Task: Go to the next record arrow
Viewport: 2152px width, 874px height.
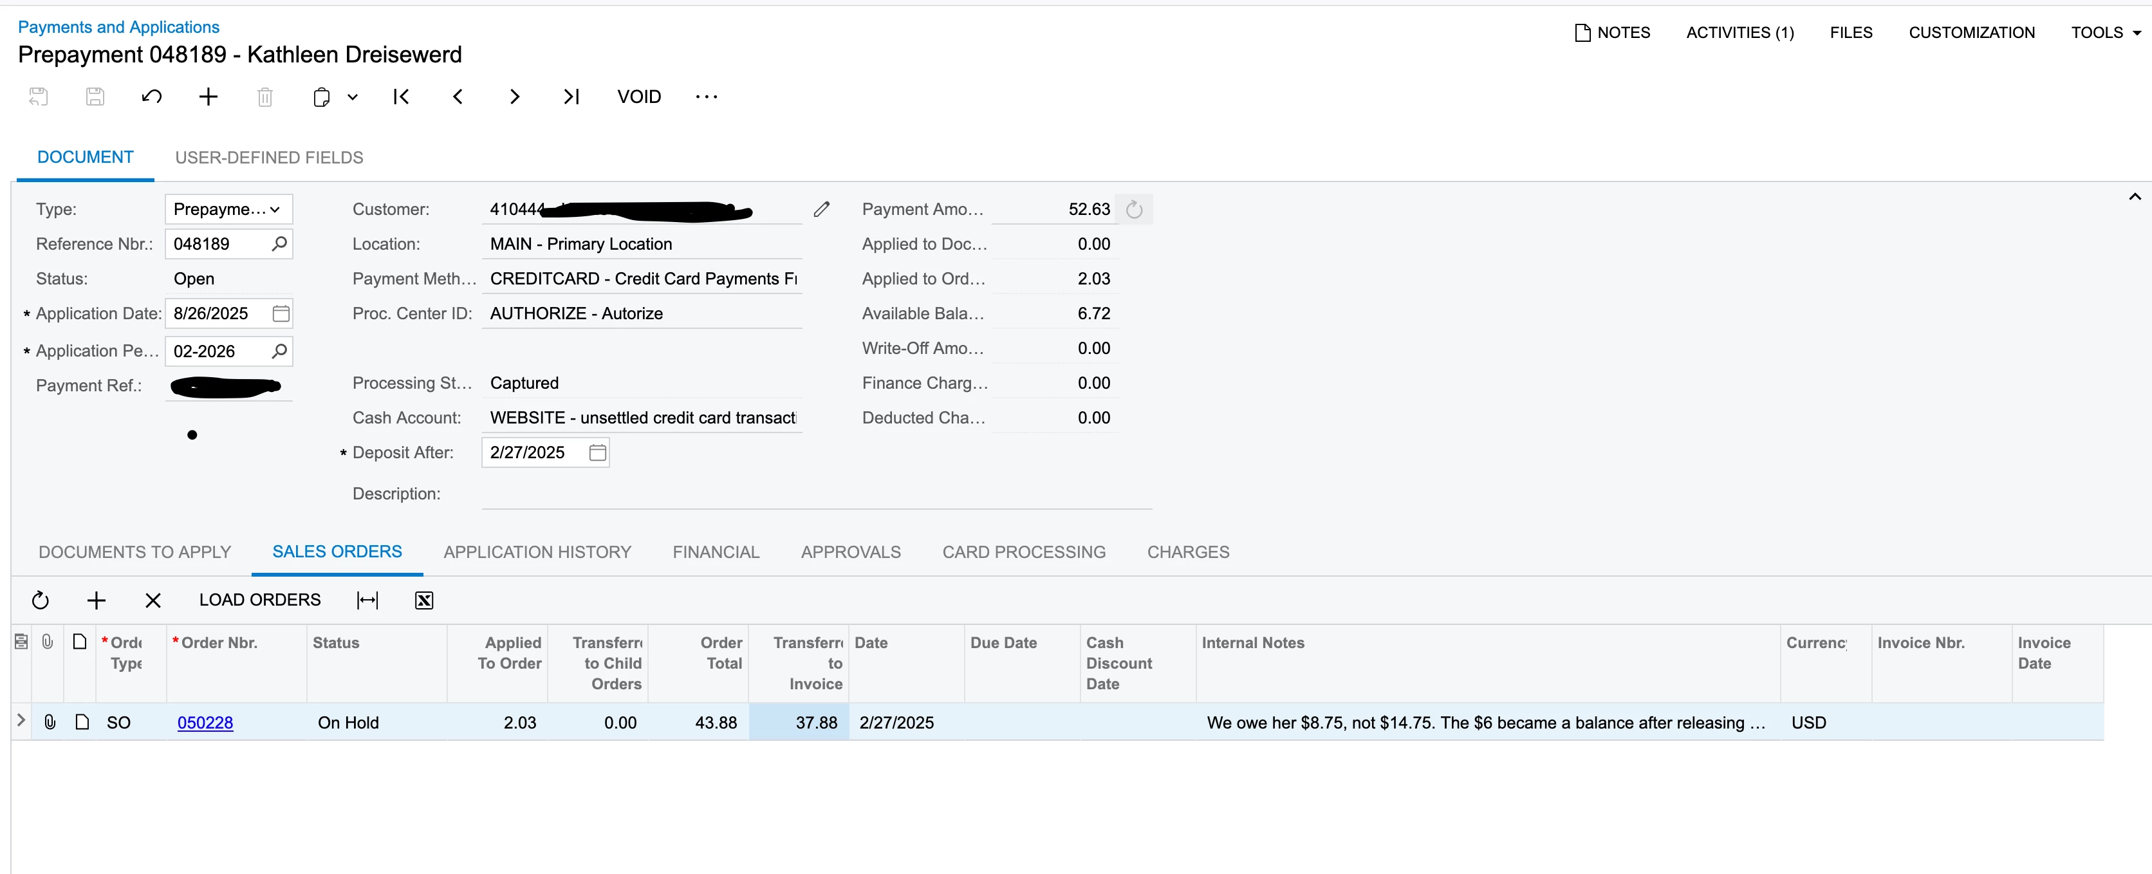Action: [515, 97]
